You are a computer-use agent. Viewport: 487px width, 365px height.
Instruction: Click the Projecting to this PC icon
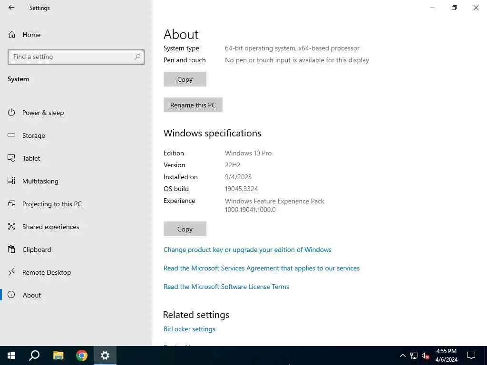(11, 203)
